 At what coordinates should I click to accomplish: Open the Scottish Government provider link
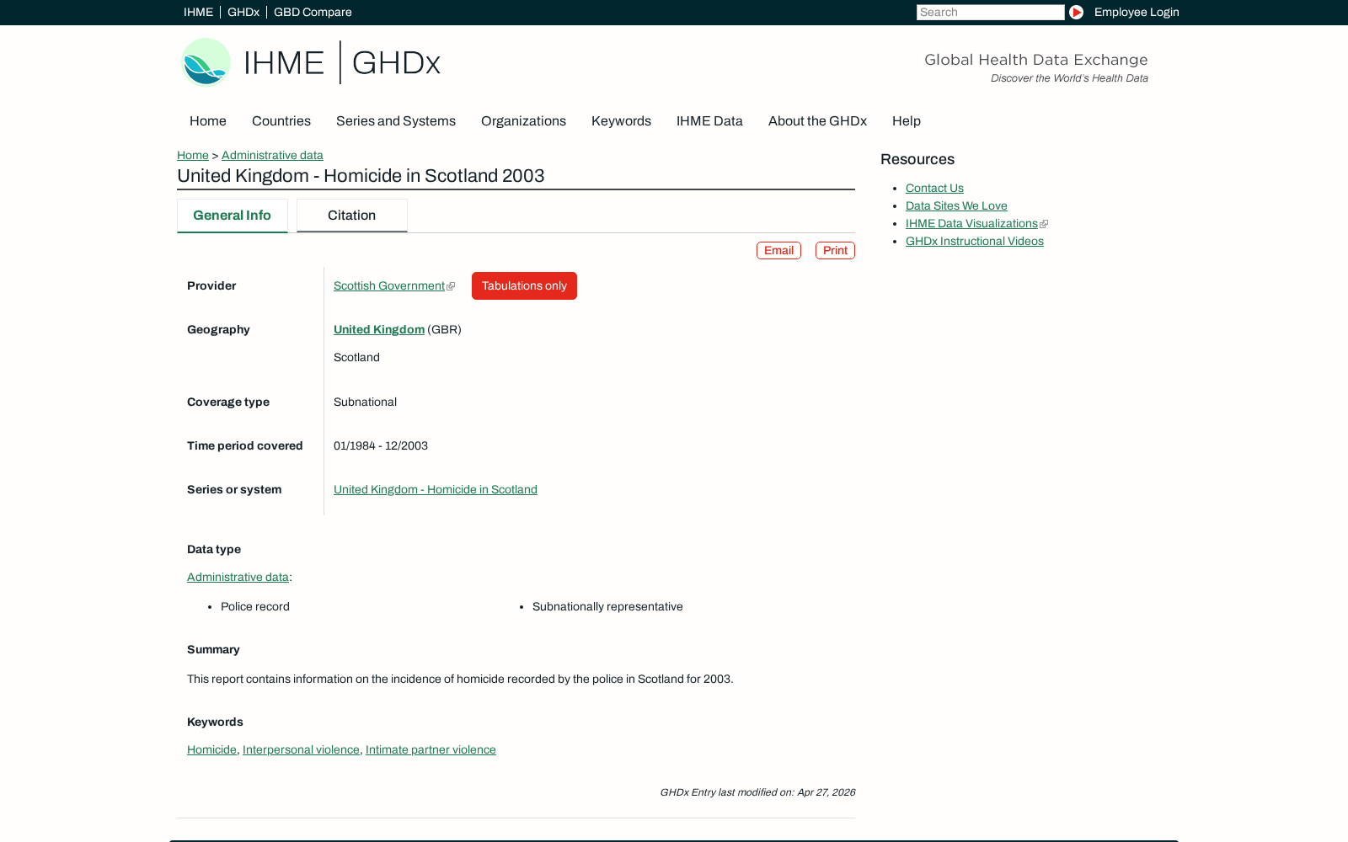click(x=389, y=285)
